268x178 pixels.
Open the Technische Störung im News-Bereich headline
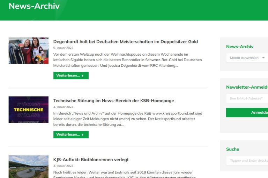[113, 101]
